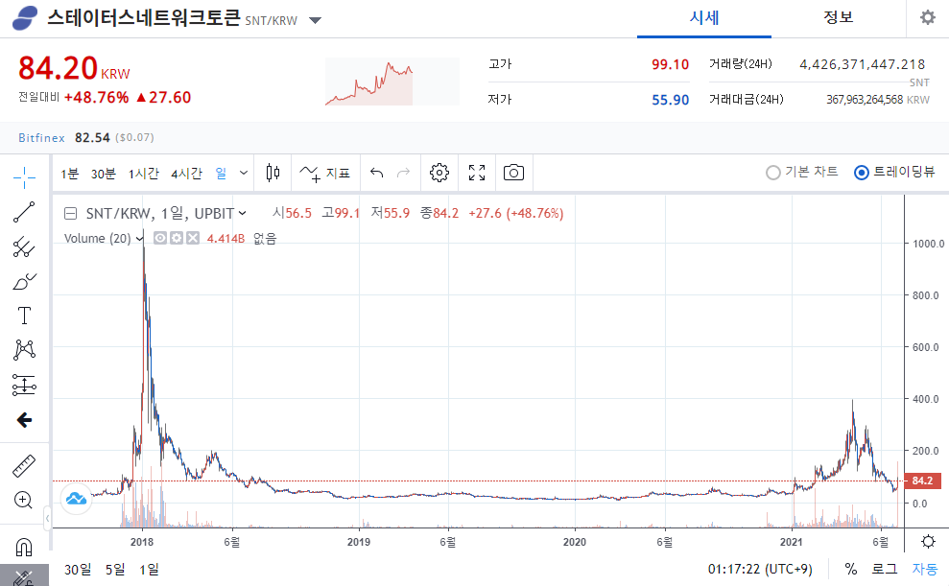Toggle auto (자동) scale
This screenshot has height=586, width=949.
(x=925, y=569)
